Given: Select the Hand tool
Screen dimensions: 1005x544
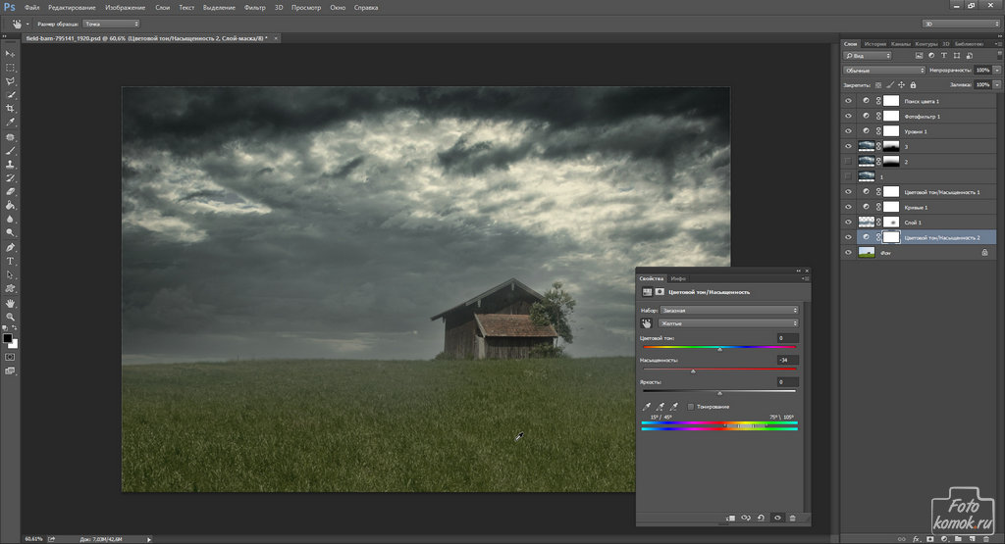Looking at the screenshot, I should point(10,303).
